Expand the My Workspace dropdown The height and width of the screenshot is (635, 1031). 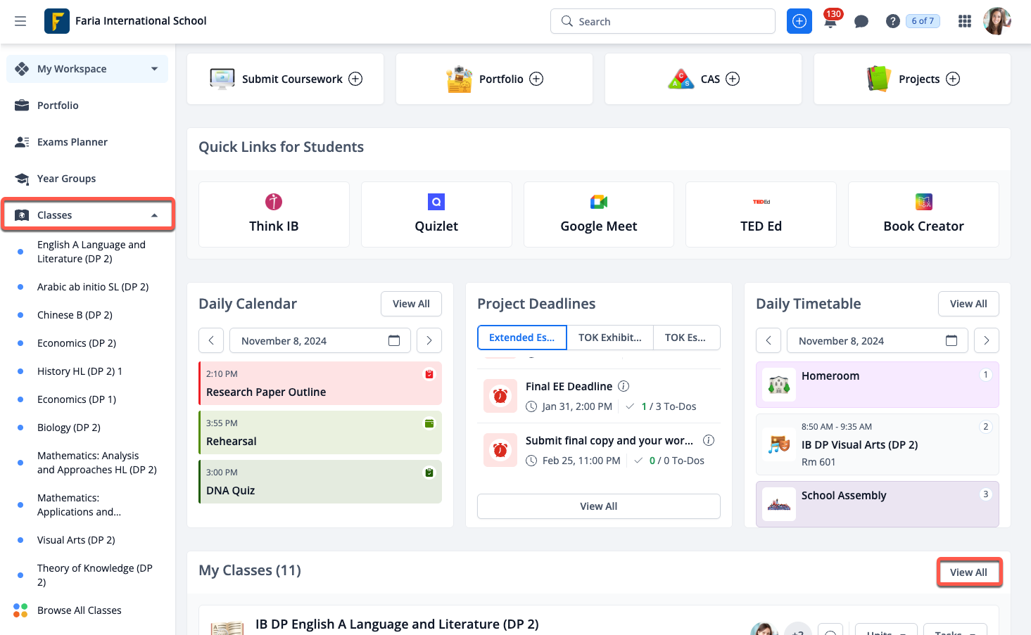point(154,69)
